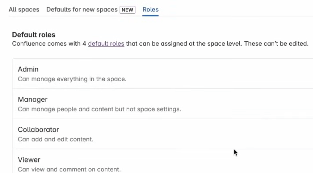313x173 pixels.
Task: Select the Collaborator role name
Action: click(x=38, y=130)
